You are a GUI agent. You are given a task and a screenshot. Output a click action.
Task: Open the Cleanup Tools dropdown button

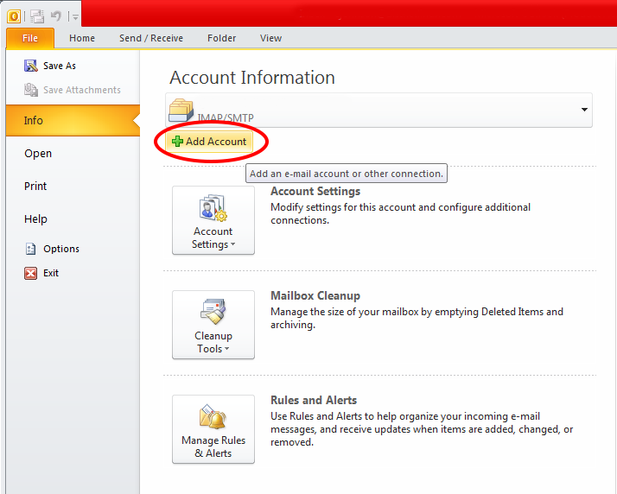click(213, 325)
